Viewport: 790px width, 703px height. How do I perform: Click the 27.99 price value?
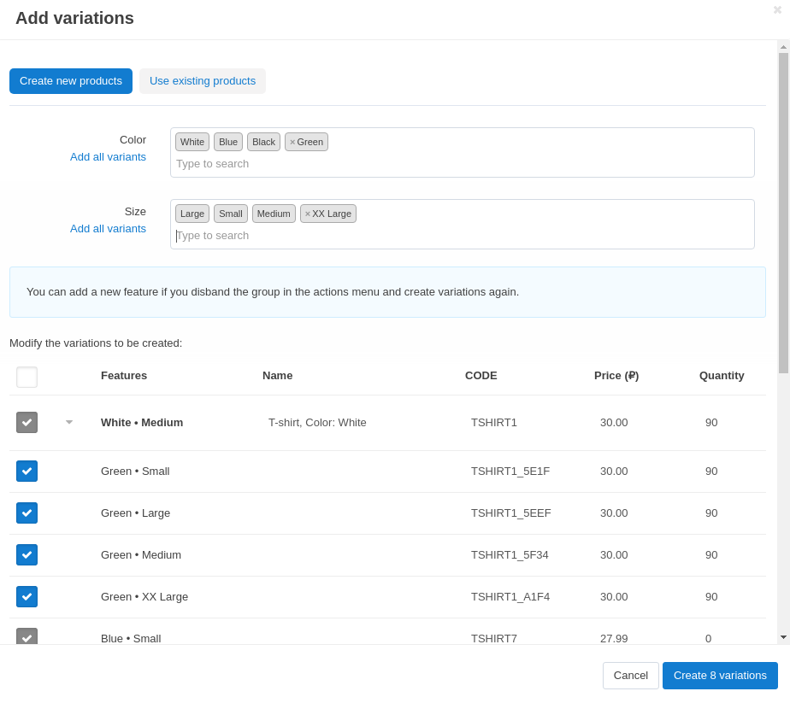614,639
